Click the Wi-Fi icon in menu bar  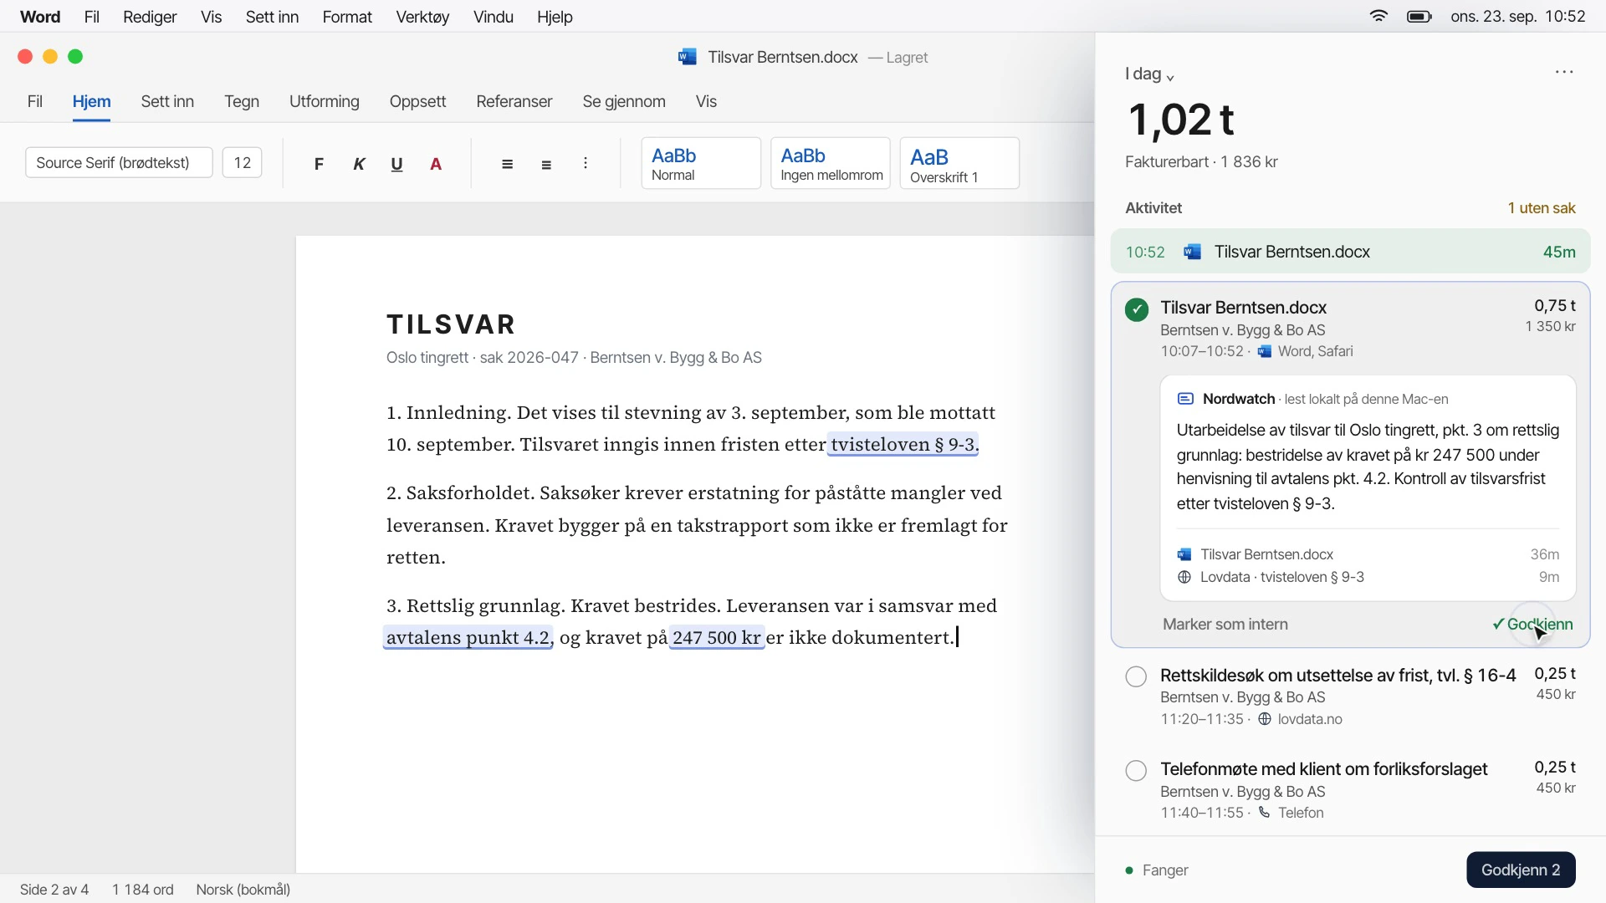click(x=1378, y=17)
